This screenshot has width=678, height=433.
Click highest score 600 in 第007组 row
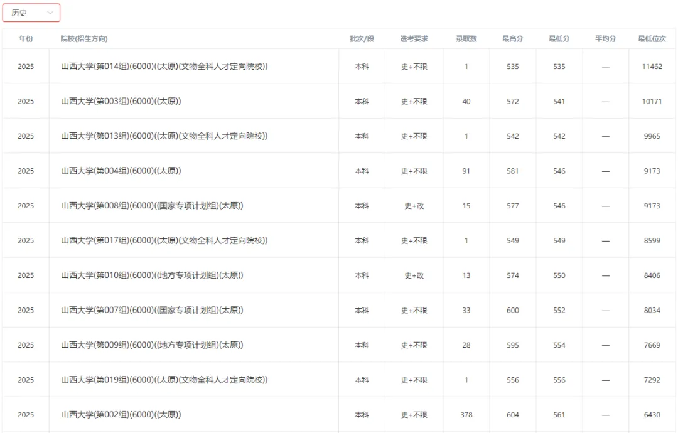coord(513,310)
